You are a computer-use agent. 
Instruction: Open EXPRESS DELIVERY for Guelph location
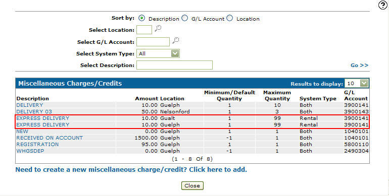click(x=42, y=124)
